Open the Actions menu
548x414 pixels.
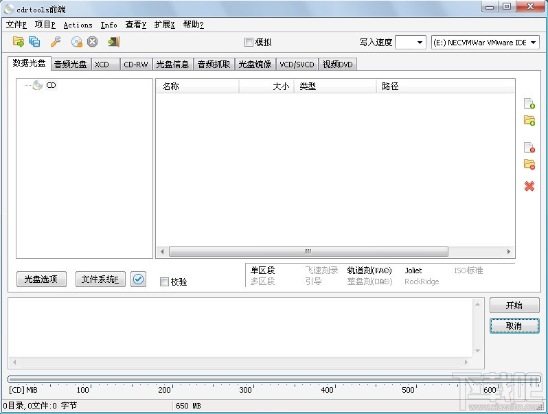(78, 25)
